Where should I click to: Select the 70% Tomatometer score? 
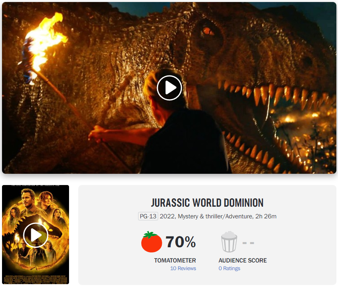181,242
